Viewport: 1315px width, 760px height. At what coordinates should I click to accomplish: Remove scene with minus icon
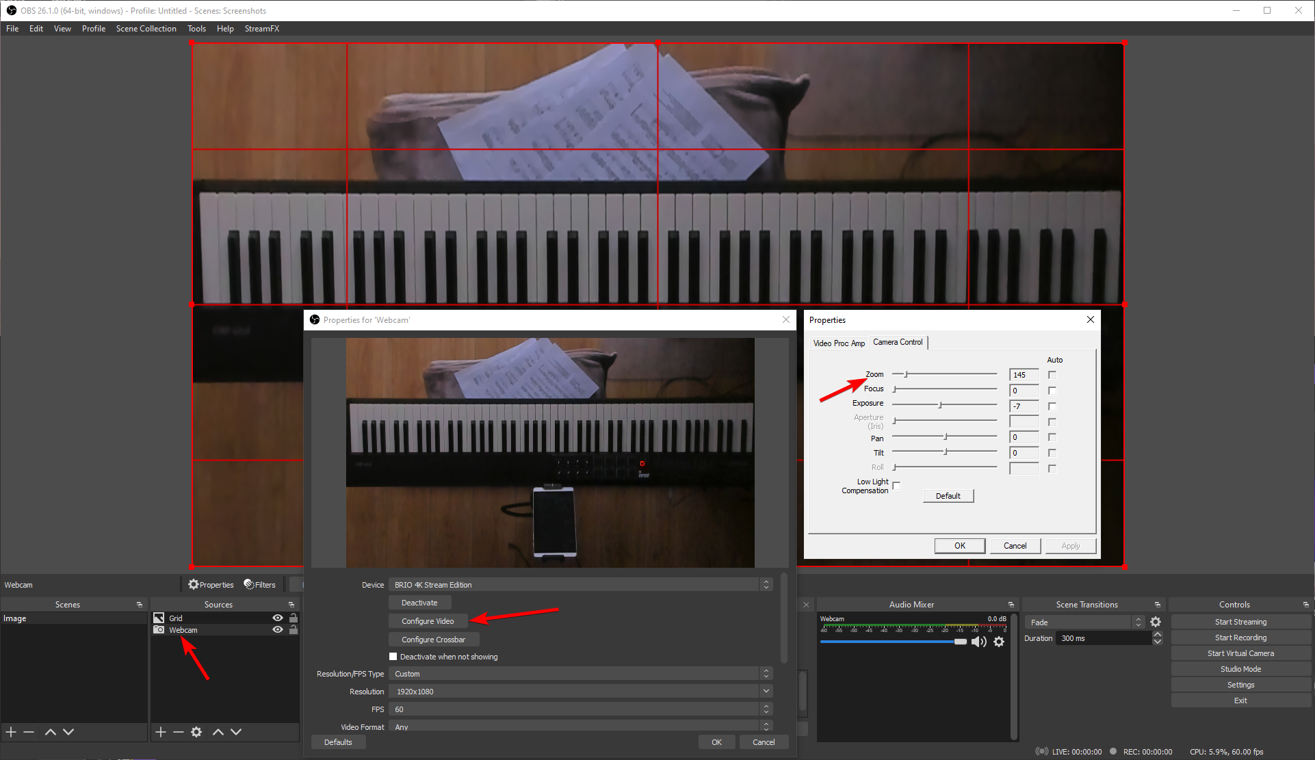pos(29,732)
